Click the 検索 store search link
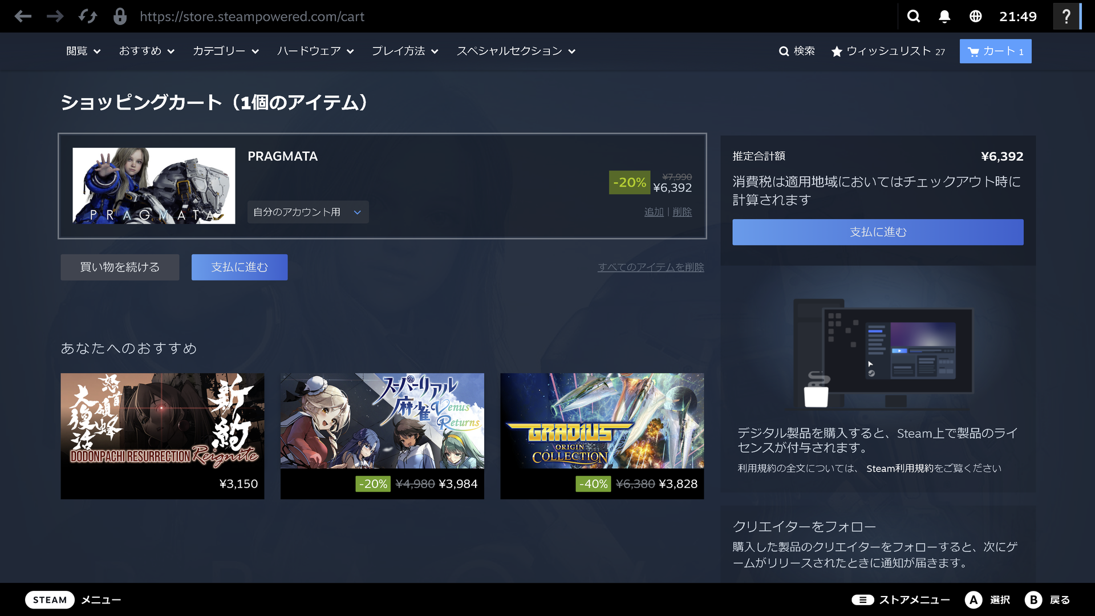Viewport: 1095px width, 616px height. pyautogui.click(x=797, y=51)
